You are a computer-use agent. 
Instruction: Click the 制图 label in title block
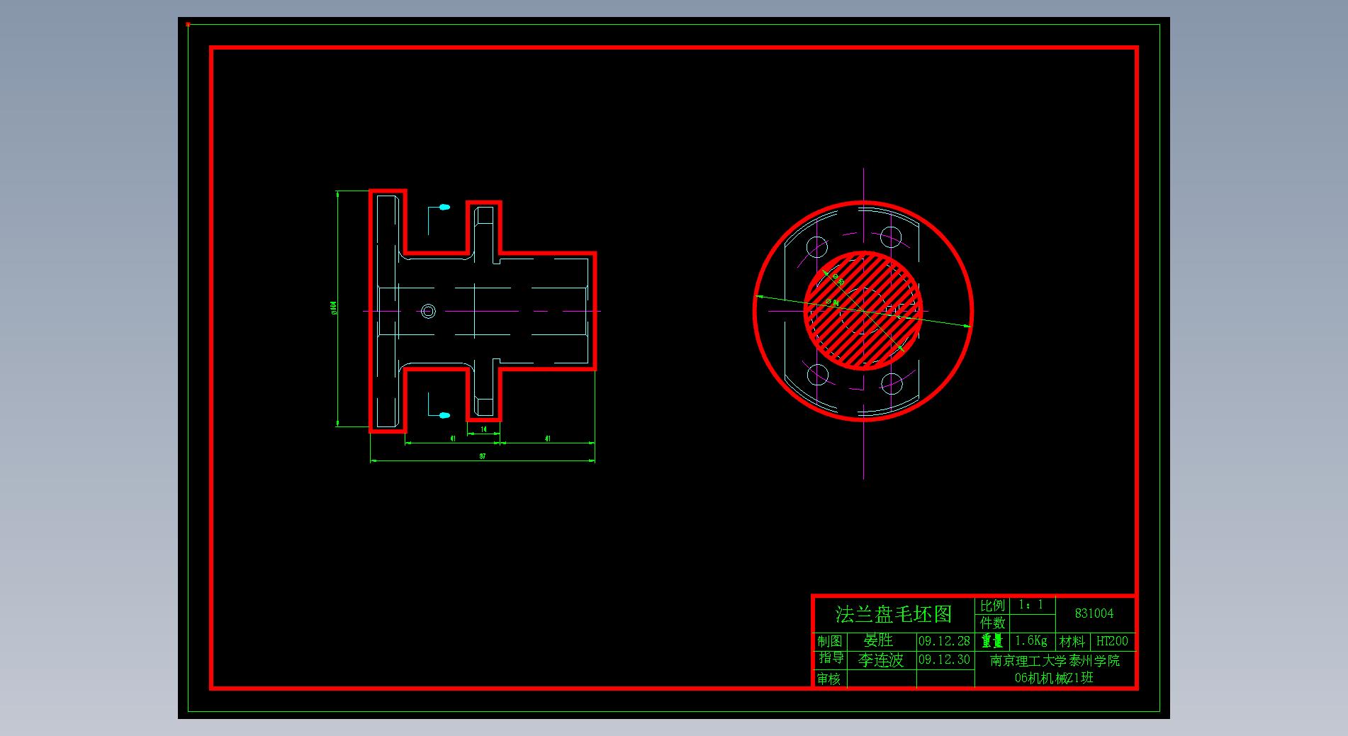(x=829, y=641)
